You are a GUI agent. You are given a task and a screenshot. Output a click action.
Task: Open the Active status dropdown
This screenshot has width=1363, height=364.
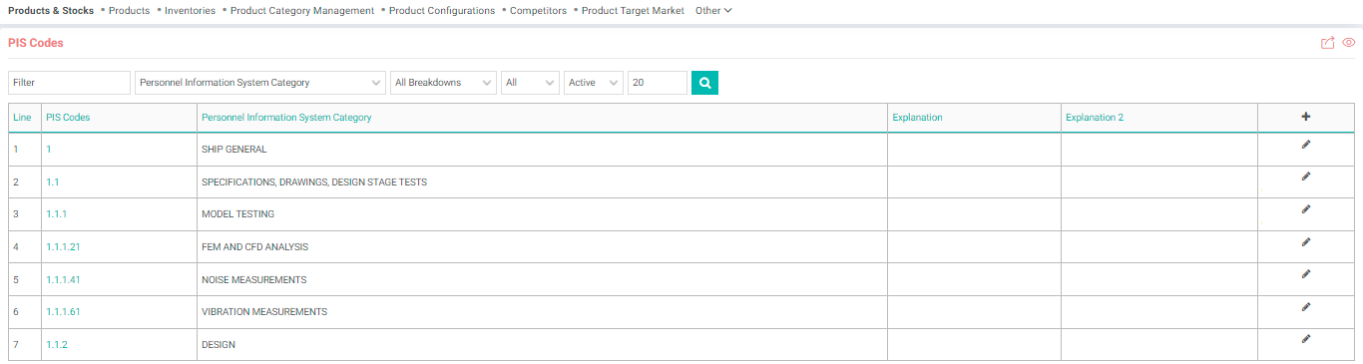click(x=594, y=83)
